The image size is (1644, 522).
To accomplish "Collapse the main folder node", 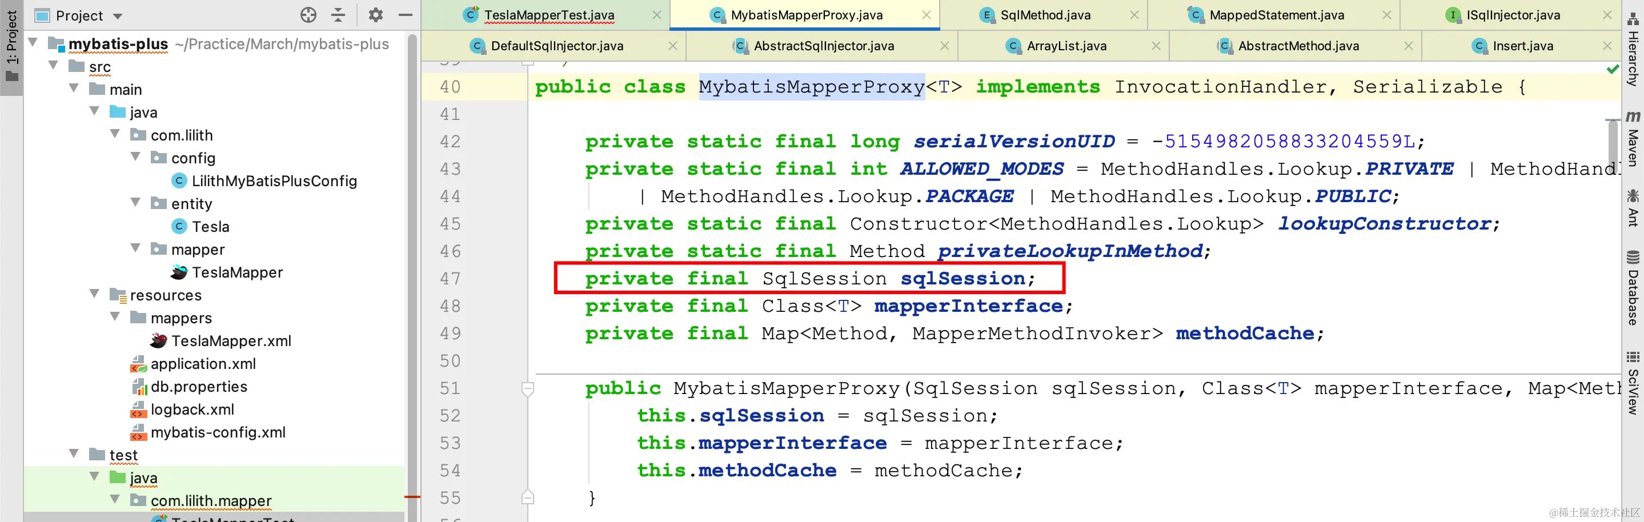I will pyautogui.click(x=74, y=89).
